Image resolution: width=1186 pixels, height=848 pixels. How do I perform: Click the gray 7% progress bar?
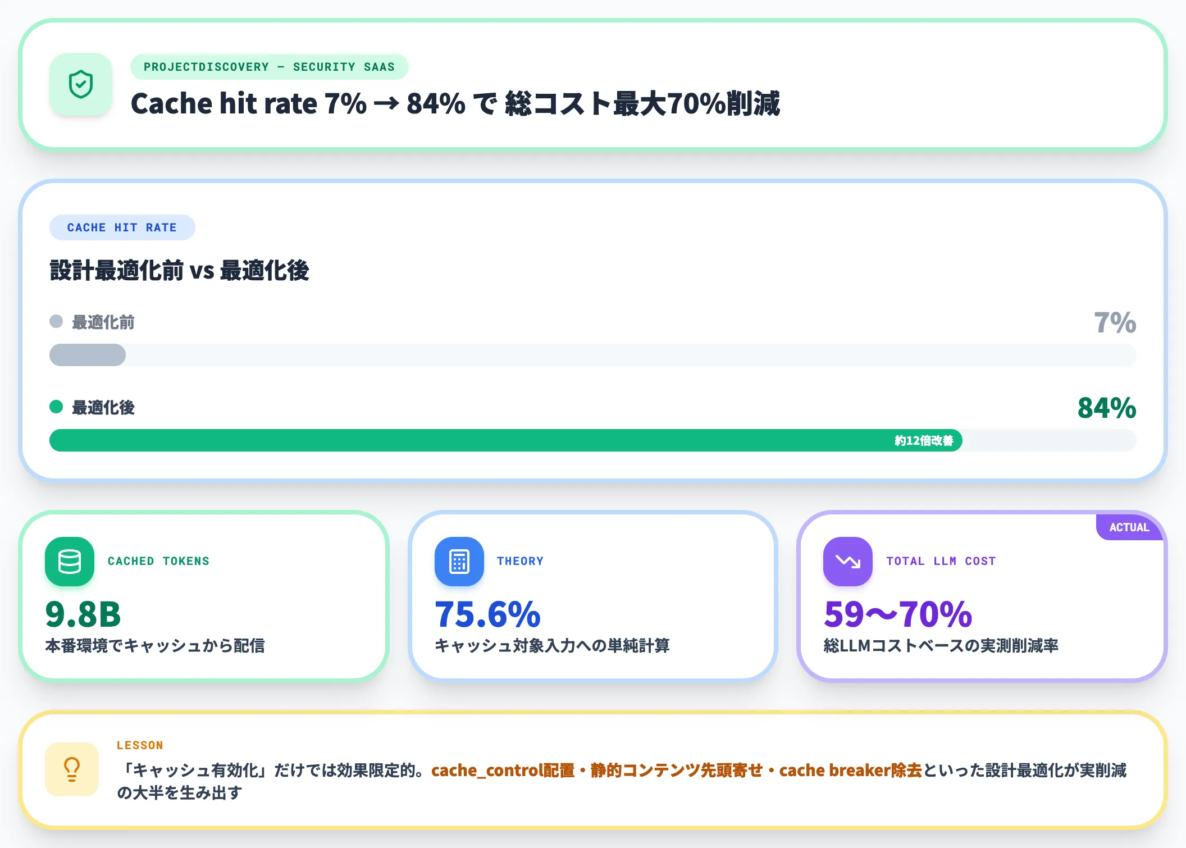click(x=88, y=355)
